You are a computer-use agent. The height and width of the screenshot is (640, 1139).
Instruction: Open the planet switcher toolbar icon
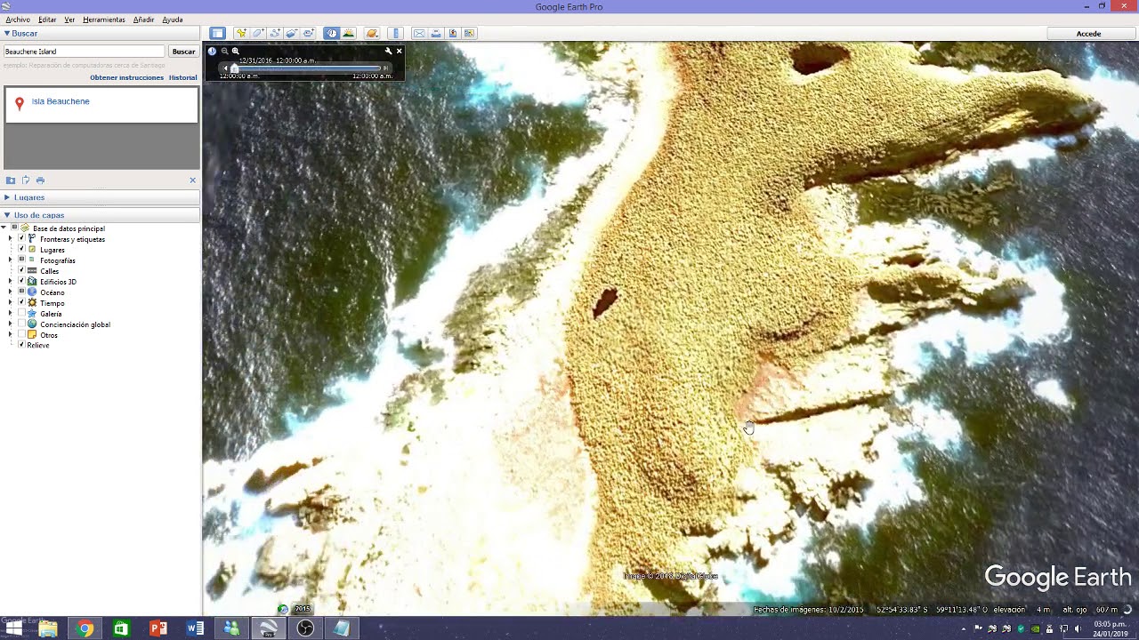point(372,33)
